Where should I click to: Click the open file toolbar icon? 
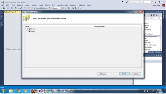pos(16,8)
